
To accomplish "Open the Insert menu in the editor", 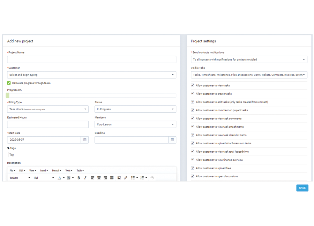I will (x=44, y=170).
